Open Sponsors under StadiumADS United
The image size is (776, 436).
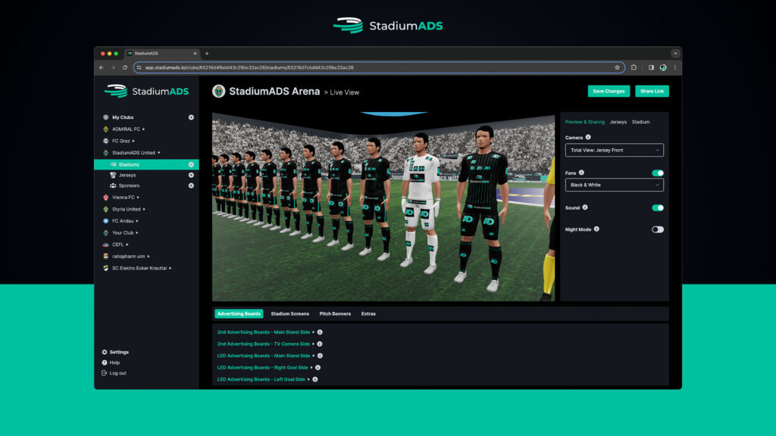pyautogui.click(x=129, y=186)
